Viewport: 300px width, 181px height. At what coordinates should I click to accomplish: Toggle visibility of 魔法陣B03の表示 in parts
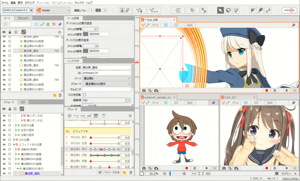4,60
